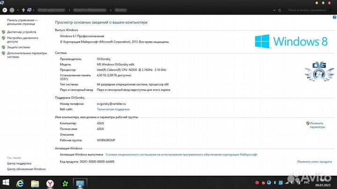Select the System window taskbar button
The height and width of the screenshot is (189, 337).
coord(80,183)
